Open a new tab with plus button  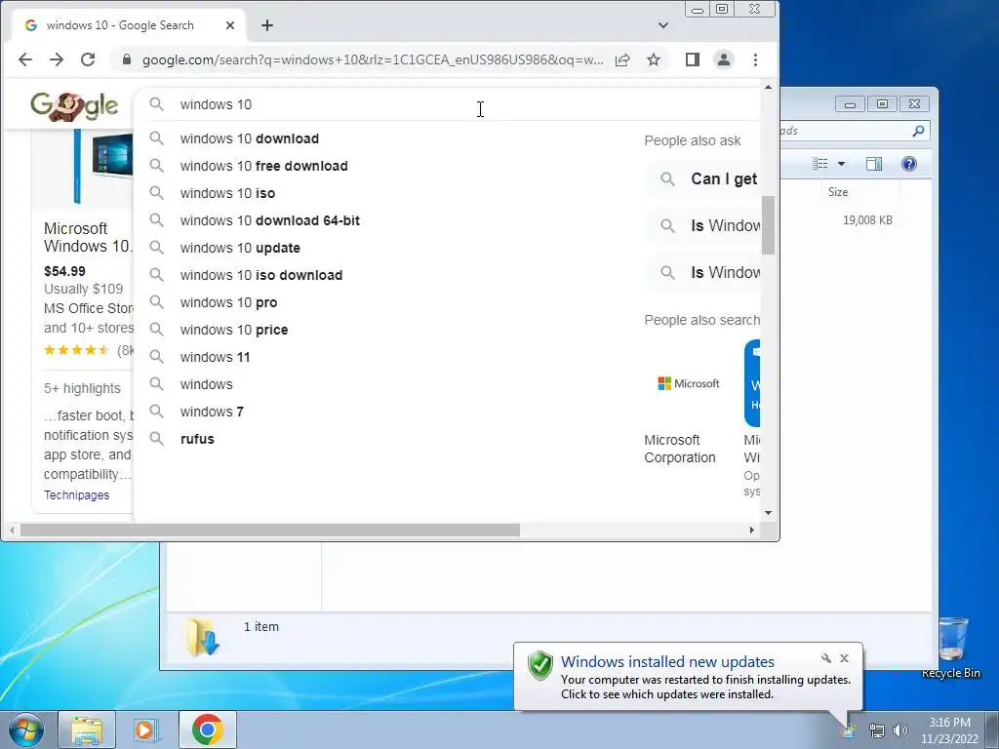click(267, 25)
